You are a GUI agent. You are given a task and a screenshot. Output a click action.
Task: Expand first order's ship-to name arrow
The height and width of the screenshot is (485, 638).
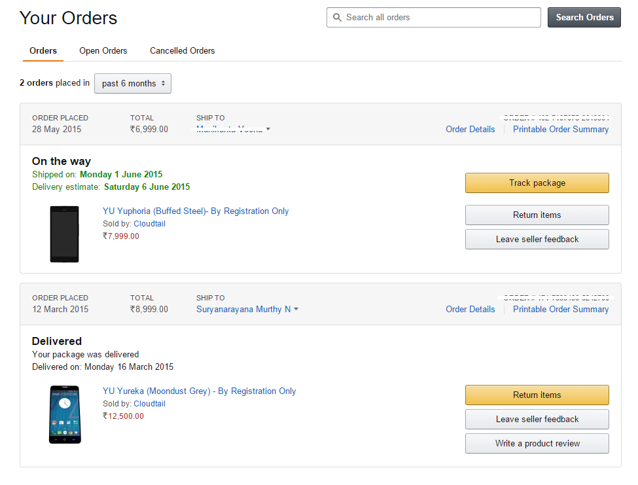pos(268,130)
